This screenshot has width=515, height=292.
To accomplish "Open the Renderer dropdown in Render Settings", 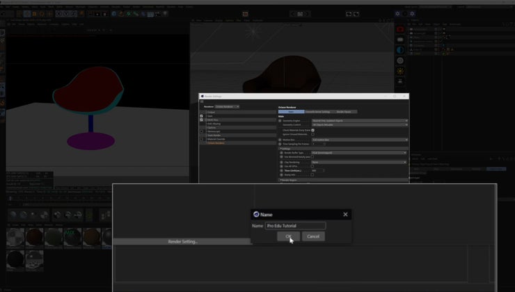I will click(227, 106).
